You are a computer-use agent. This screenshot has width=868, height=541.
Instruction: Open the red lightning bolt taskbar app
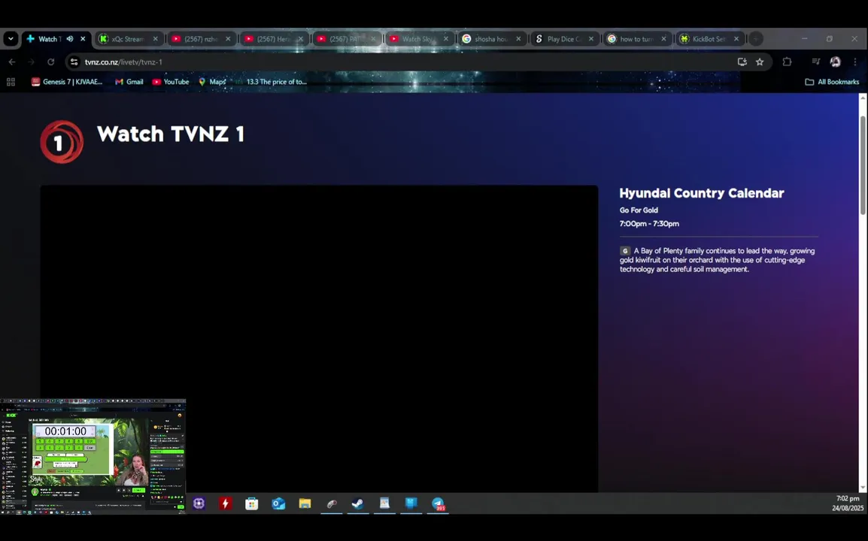tap(226, 503)
